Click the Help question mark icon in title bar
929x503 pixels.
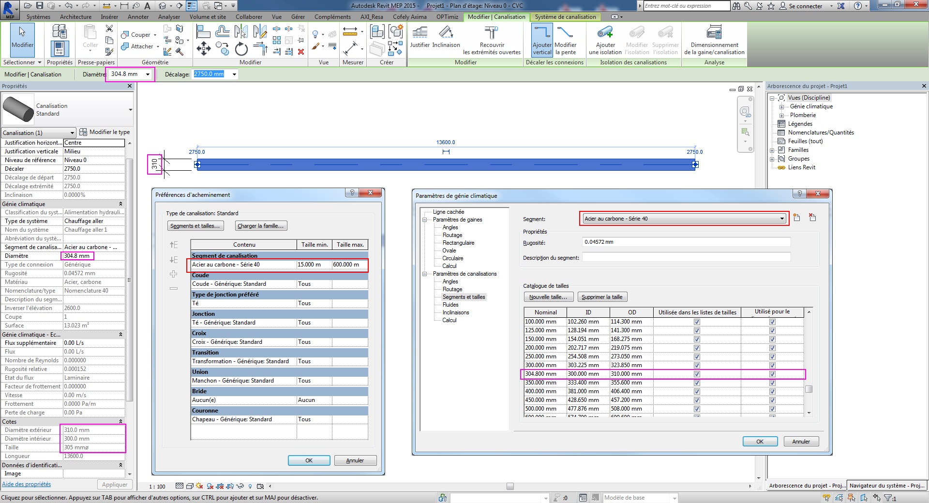tap(858, 6)
